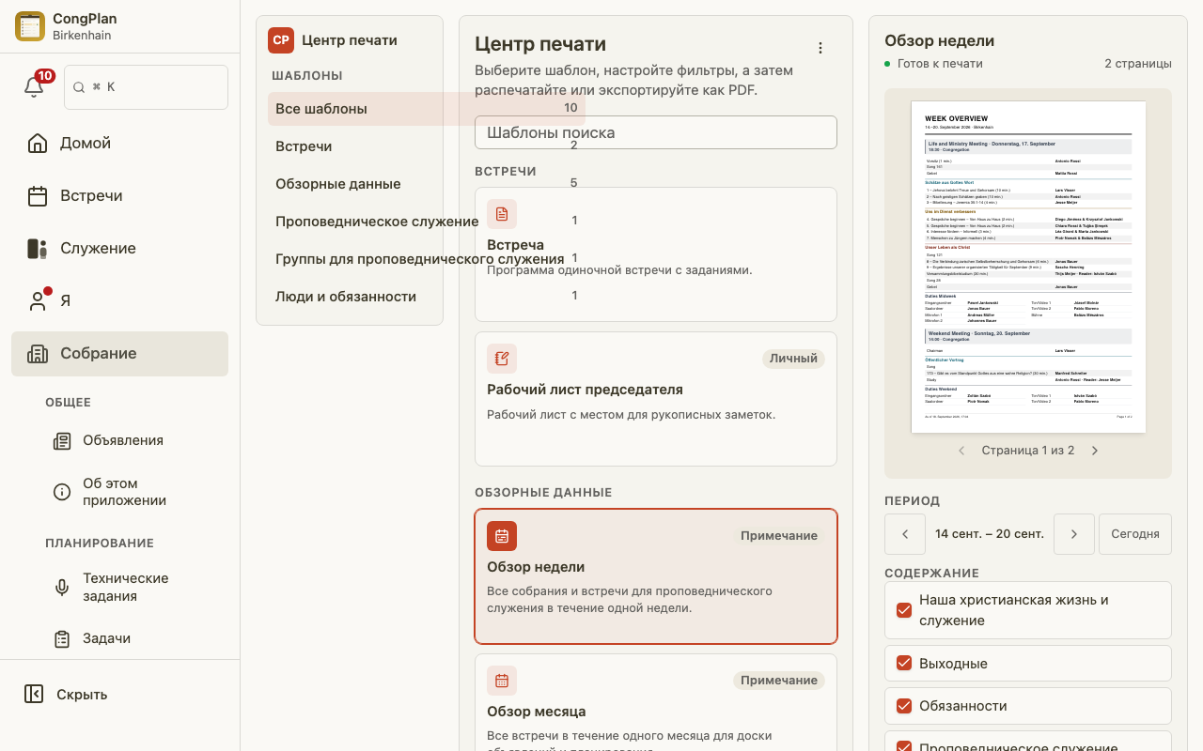Uncheck the Выходные checkbox
The width and height of the screenshot is (1203, 751).
pos(904,663)
